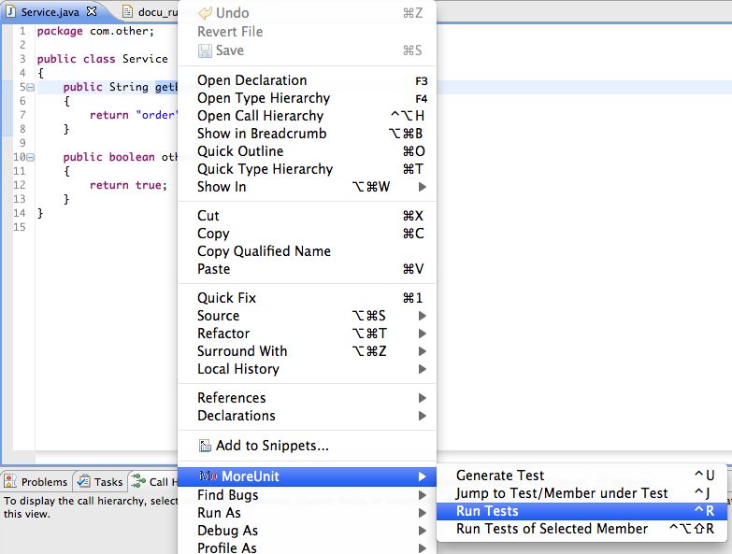732x554 pixels.
Task: Select Generate Test in MoreUnit submenu
Action: pos(581,476)
